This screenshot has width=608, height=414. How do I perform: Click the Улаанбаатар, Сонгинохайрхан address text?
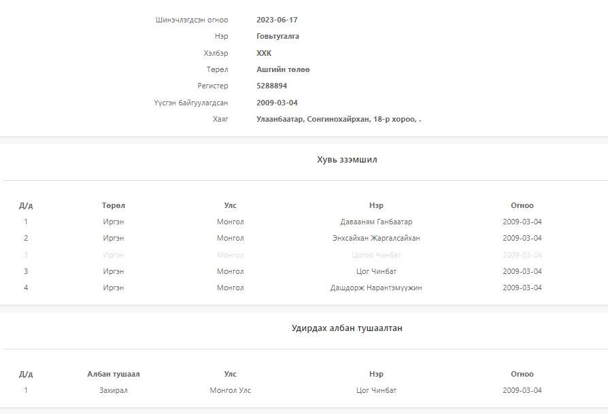pos(338,120)
